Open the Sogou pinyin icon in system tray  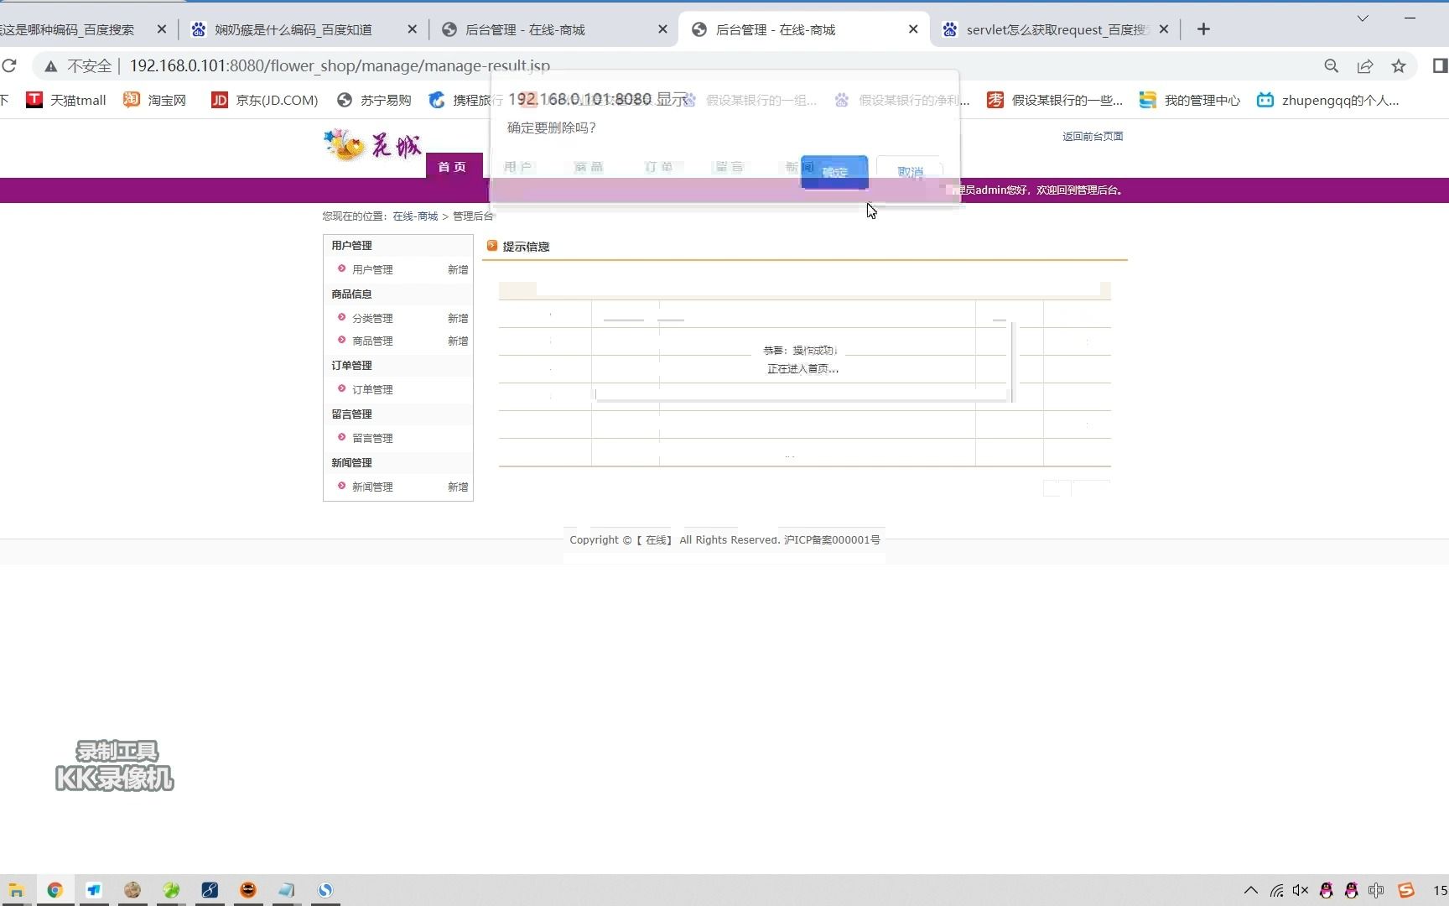click(1406, 890)
